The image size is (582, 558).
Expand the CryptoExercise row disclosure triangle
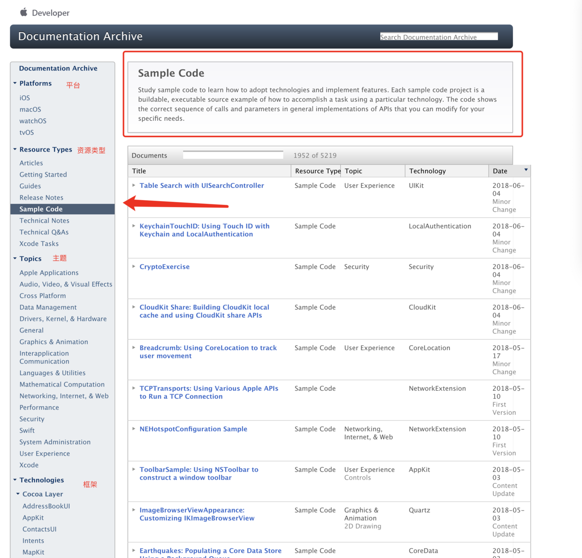134,266
